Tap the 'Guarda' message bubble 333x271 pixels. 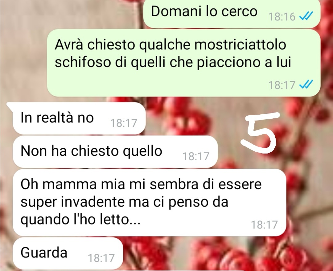[68, 253]
